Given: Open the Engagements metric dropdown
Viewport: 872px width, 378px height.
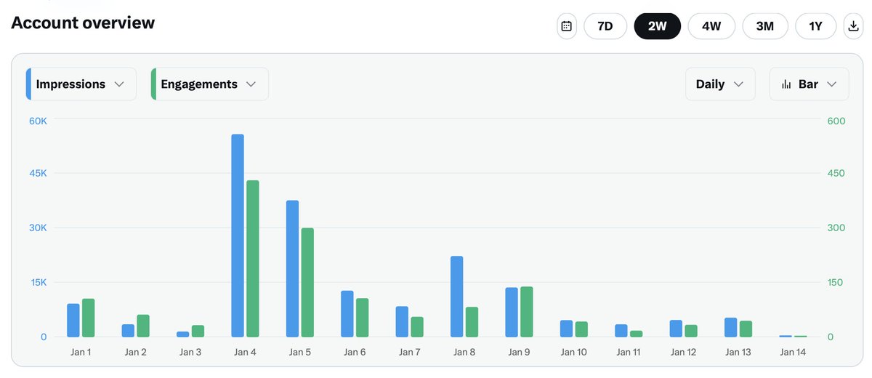Looking at the screenshot, I should click(209, 84).
